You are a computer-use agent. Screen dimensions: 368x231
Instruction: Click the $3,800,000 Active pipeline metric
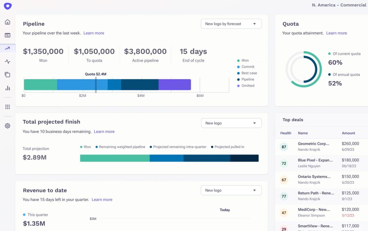pyautogui.click(x=145, y=51)
